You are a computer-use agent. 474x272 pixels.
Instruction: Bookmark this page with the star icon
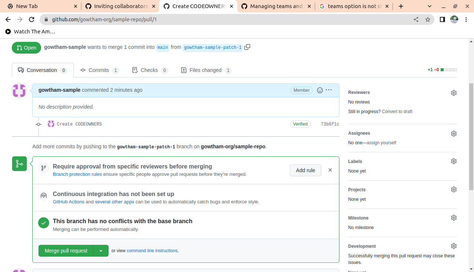[427, 20]
